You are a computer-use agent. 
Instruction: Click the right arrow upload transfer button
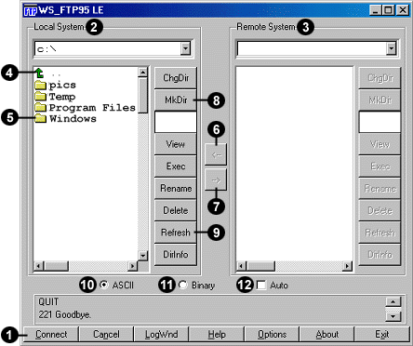pyautogui.click(x=216, y=180)
